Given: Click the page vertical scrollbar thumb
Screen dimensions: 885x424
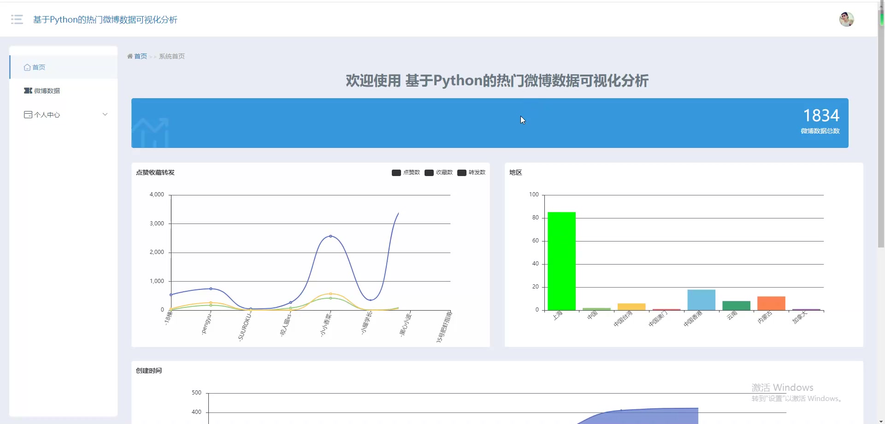Looking at the screenshot, I should pos(881,129).
